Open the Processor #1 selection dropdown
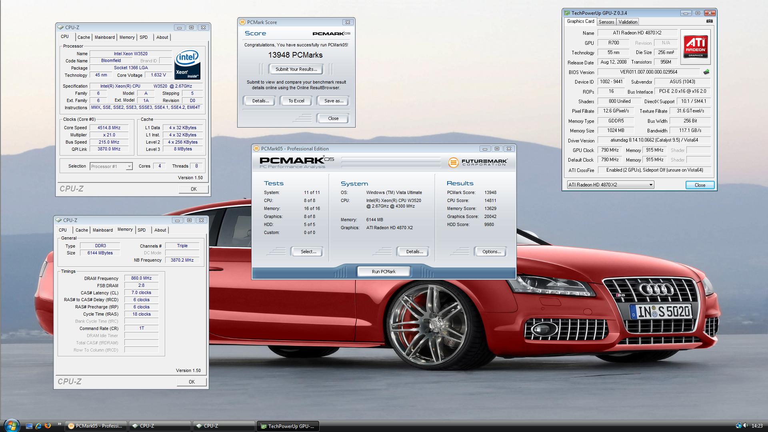This screenshot has width=768, height=432. 111,166
